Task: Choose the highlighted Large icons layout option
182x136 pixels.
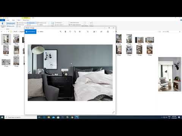Action: (31, 23)
